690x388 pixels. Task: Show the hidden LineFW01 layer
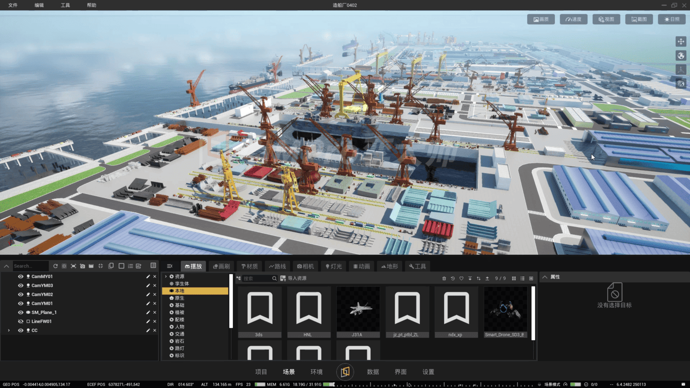[x=21, y=321]
